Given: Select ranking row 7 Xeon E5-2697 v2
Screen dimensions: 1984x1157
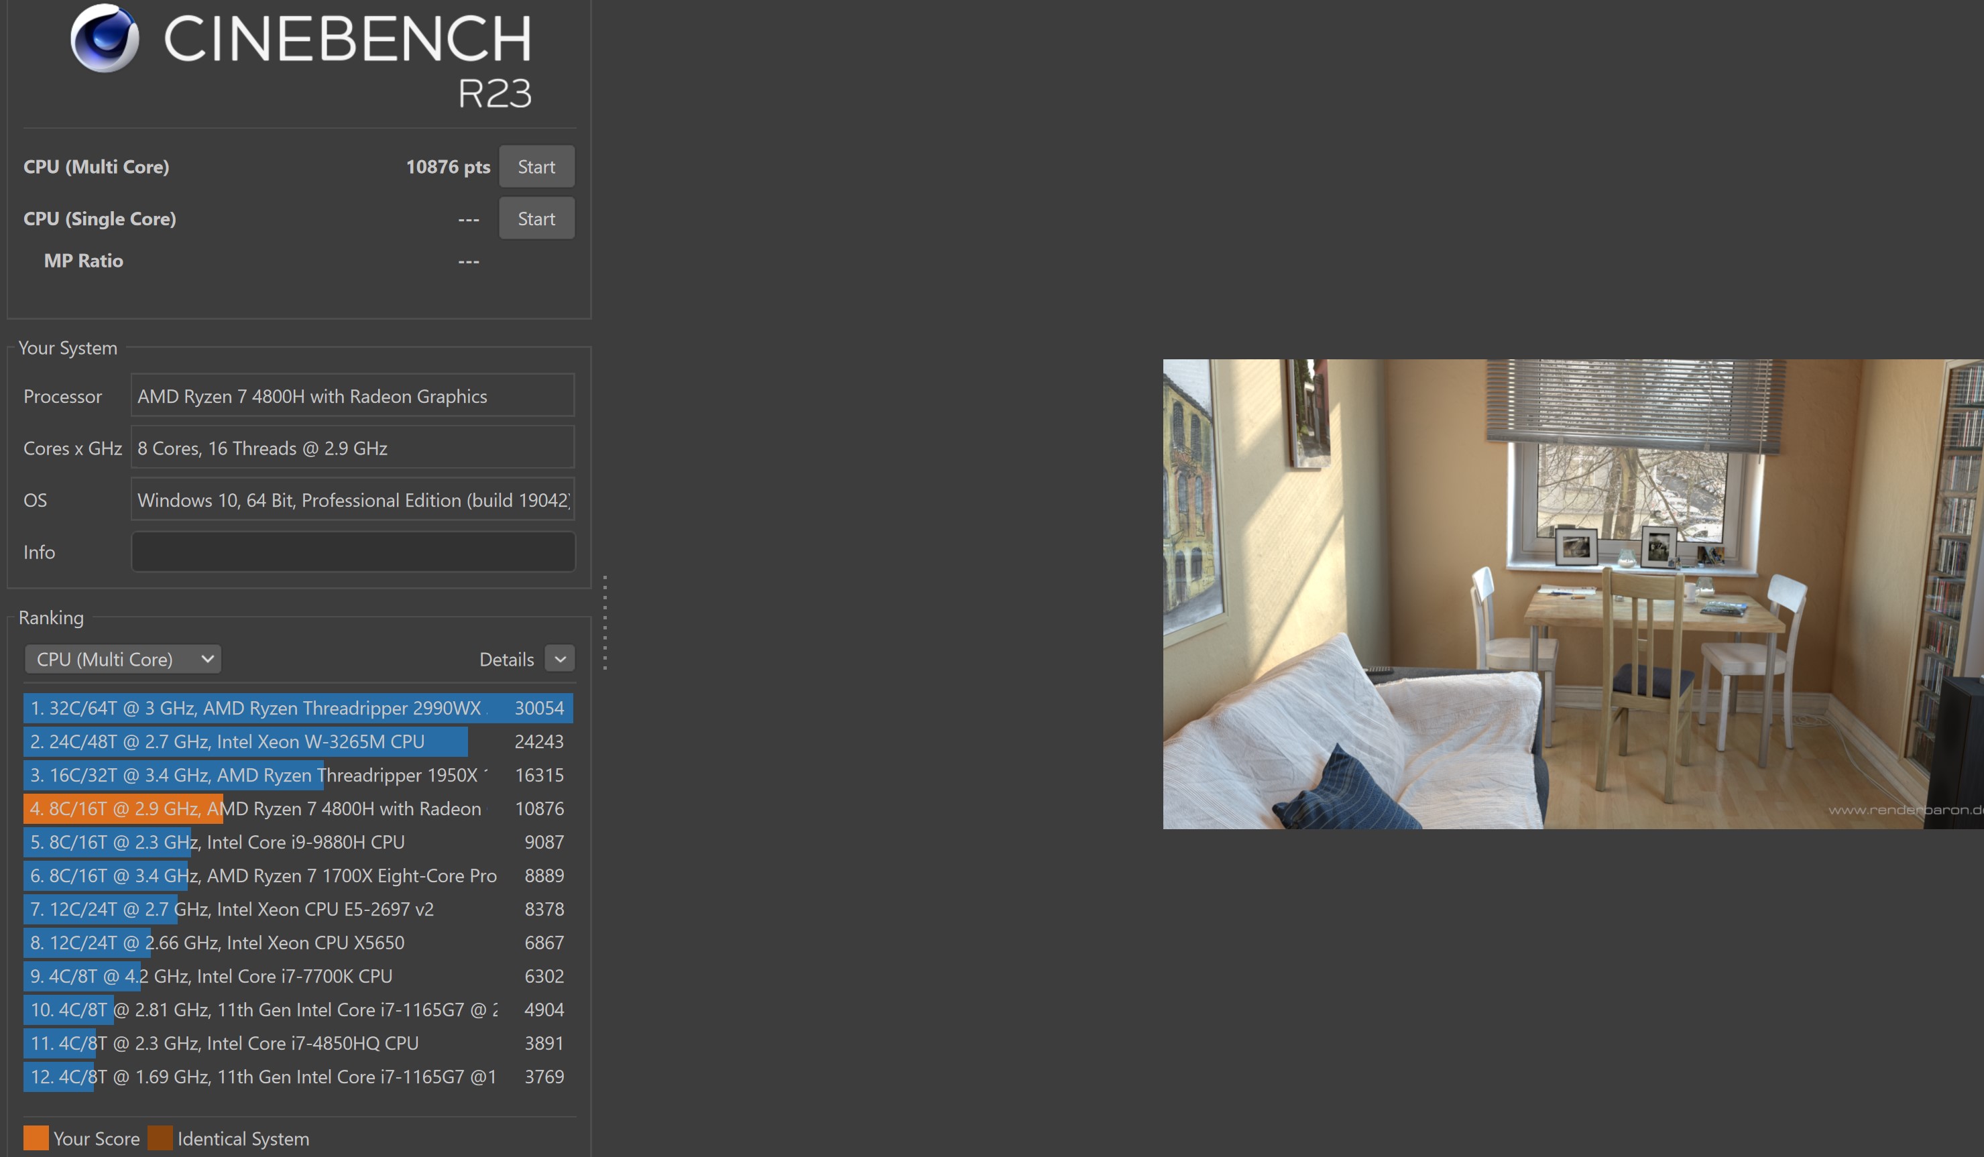Looking at the screenshot, I should tap(298, 909).
